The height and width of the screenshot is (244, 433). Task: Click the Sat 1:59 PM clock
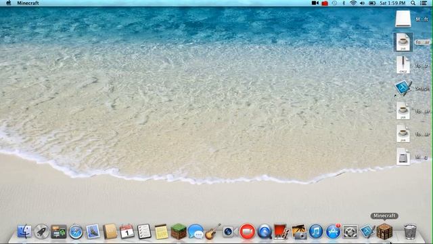[392, 3]
